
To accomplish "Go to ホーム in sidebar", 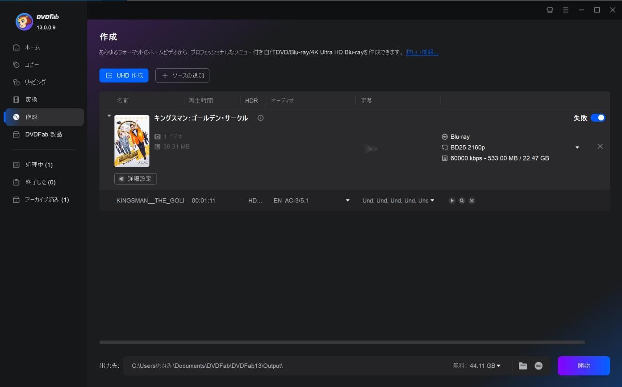I will tap(44, 47).
